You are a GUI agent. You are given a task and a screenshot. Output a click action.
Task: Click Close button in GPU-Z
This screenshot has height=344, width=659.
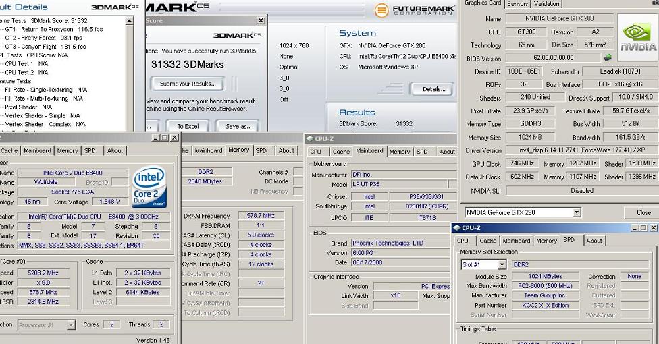[x=643, y=212]
